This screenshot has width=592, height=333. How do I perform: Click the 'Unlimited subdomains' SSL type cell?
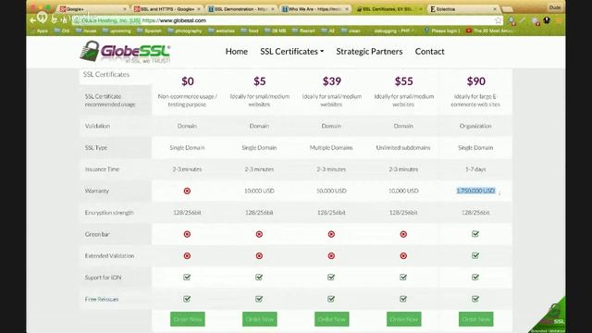(x=403, y=148)
